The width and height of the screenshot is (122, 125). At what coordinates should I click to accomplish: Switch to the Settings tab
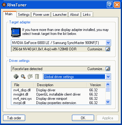coord(24,15)
